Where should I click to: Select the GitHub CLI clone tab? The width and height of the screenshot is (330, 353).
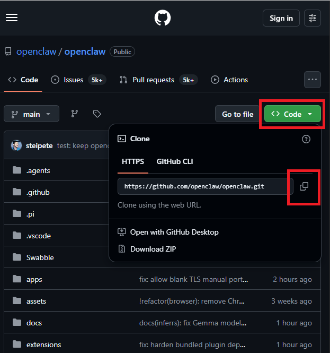(175, 161)
